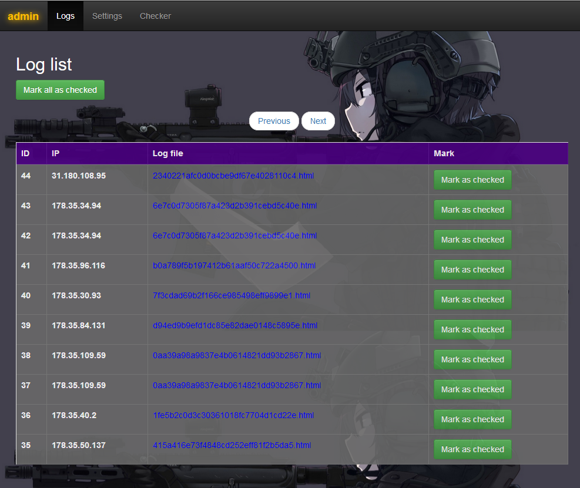Mark log ID 38 as checked
This screenshot has height=488, width=580.
472,359
